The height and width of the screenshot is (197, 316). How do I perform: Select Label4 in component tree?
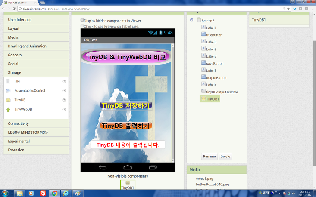(x=211, y=85)
